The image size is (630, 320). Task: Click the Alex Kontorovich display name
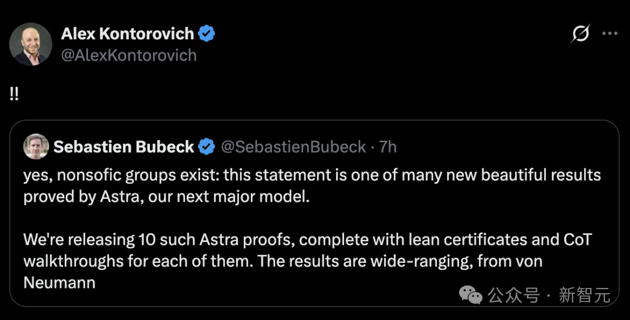(127, 34)
